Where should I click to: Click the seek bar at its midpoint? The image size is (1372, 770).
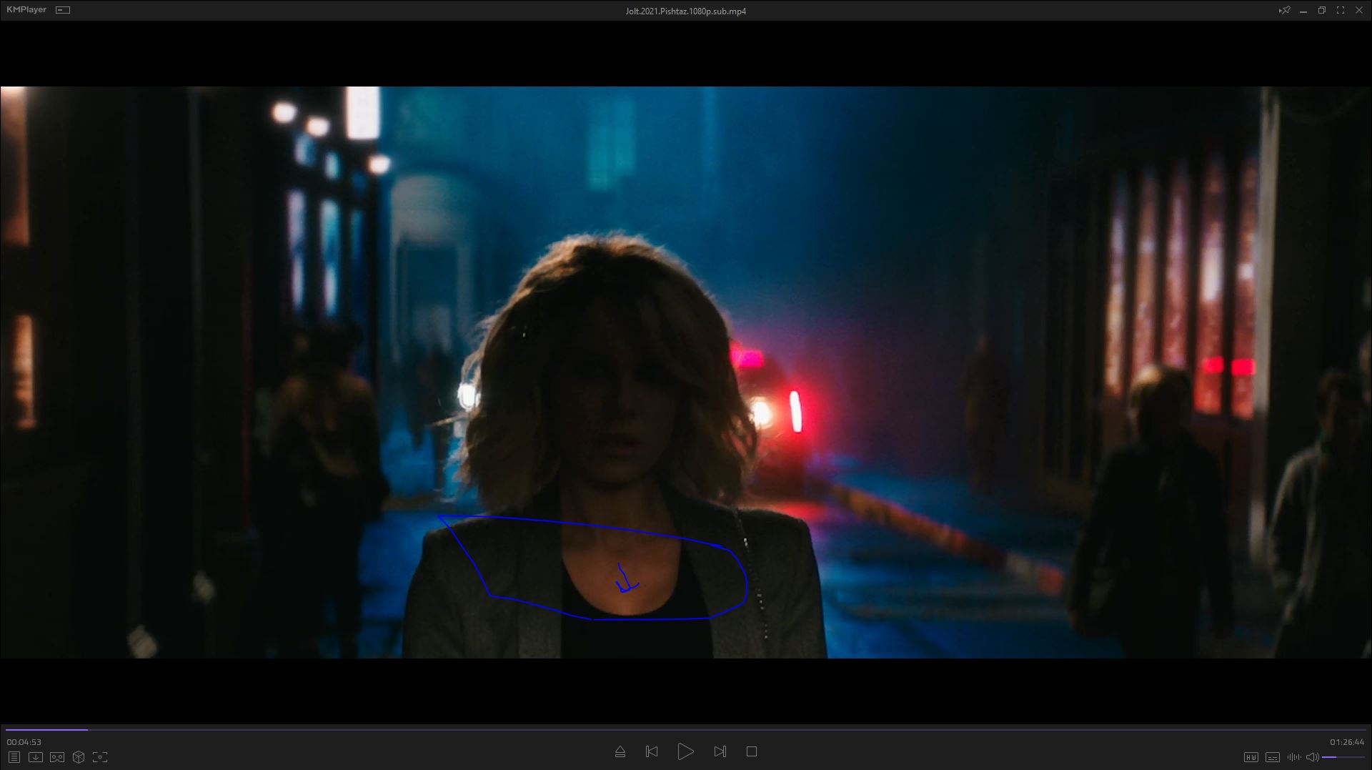686,730
